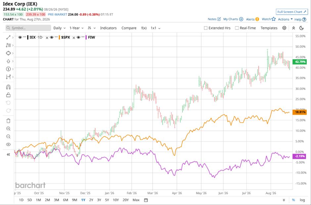311x205 pixels.
Task: Toggle visibility of the IEX series
Action: click(x=20, y=37)
